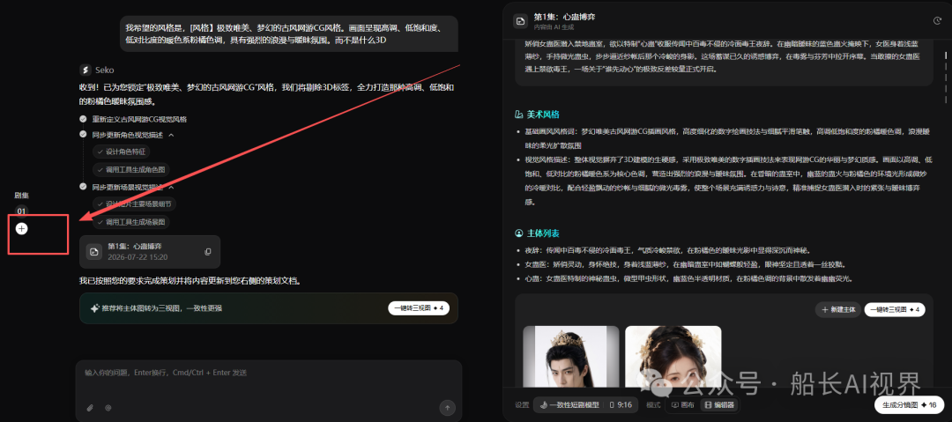Copy the 第1集：心蛊博弈 chat card
The image size is (952, 422).
208,251
